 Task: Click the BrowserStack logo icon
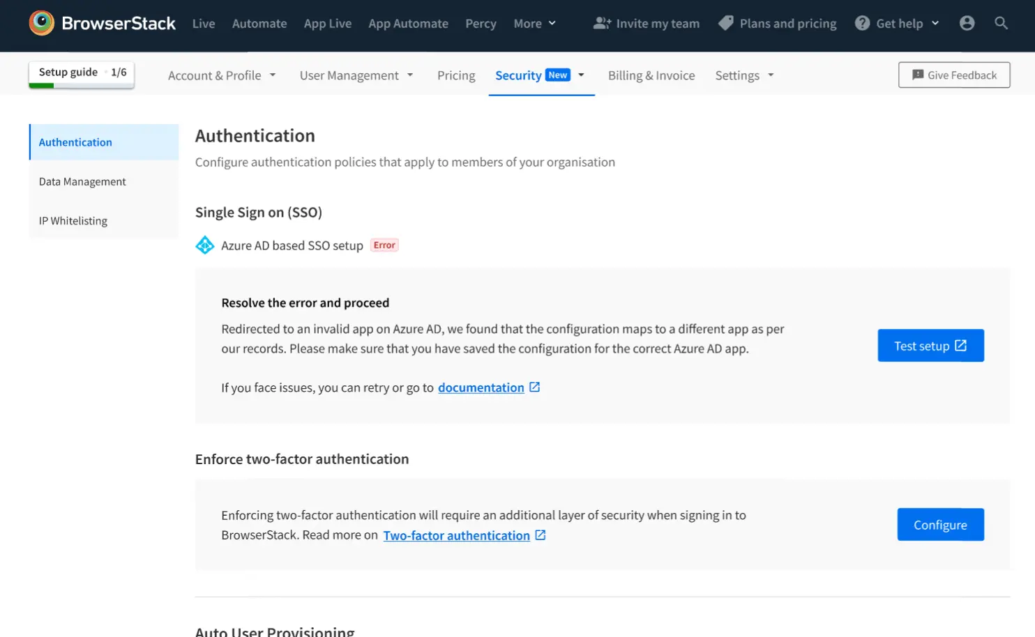[x=42, y=23]
